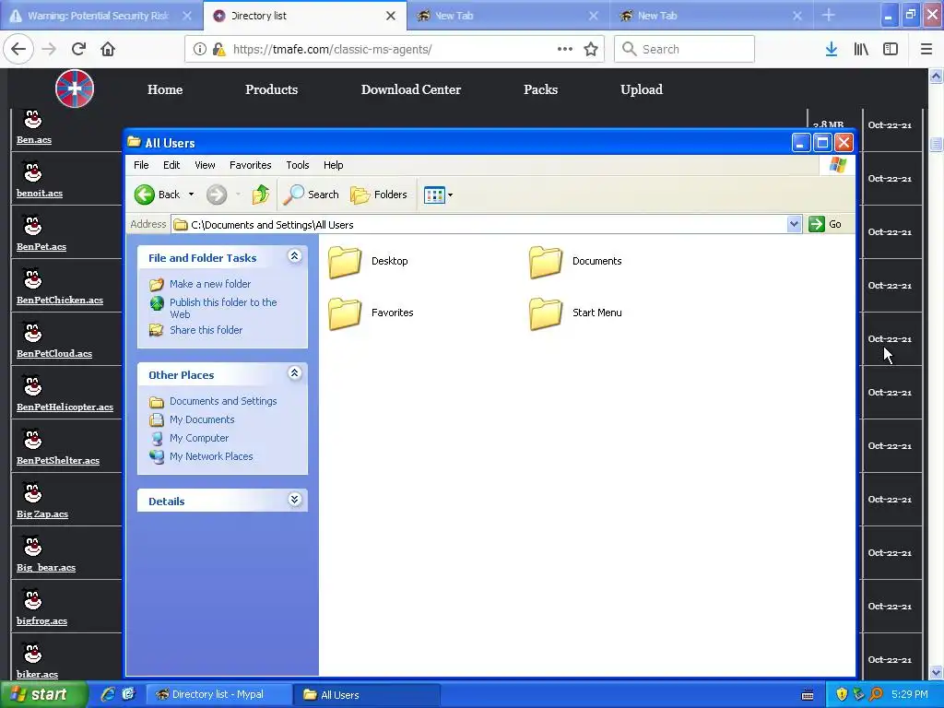This screenshot has width=944, height=708.
Task: Click the browser downloads arrow icon
Action: (832, 49)
